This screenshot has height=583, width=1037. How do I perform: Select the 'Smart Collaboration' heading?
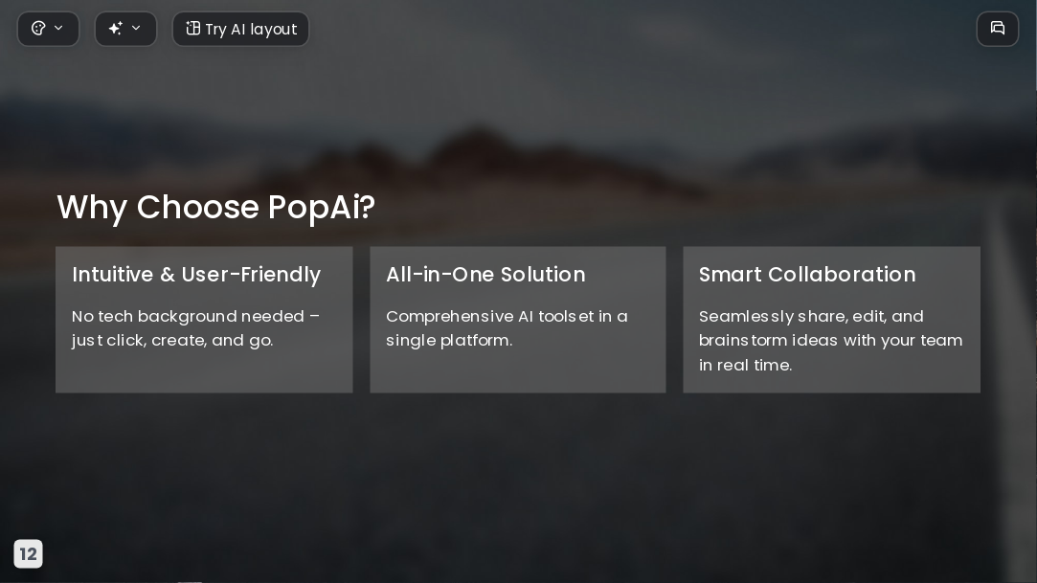807,275
